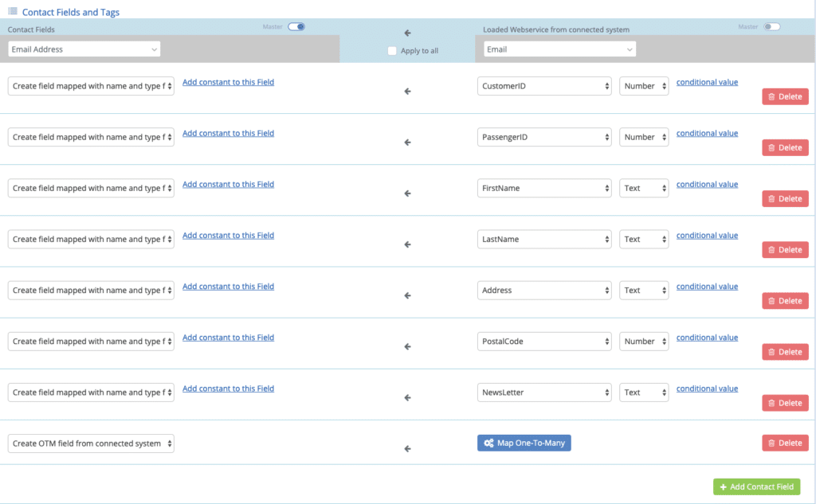Open the PostalCode field dropdown
Viewport: 816px width, 504px height.
[544, 342]
